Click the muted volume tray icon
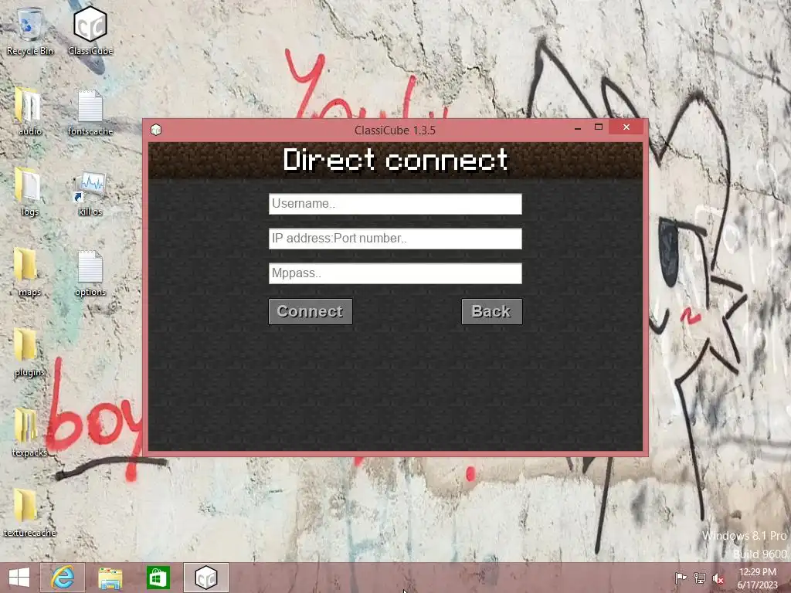Viewport: 791px width, 593px height. point(718,578)
